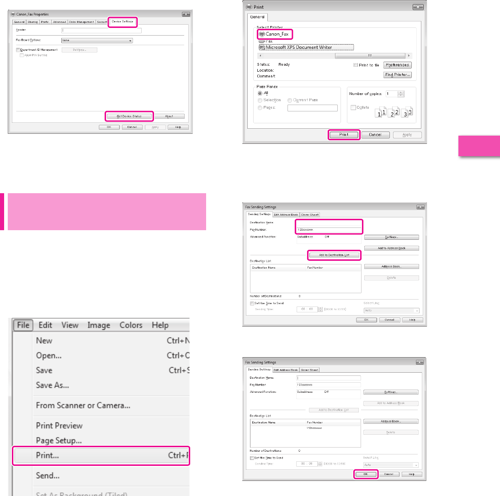Switch to the Sharing tab
This screenshot has width=500, height=496.
32,22
